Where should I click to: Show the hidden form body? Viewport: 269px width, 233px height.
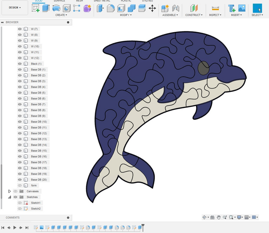(20, 186)
